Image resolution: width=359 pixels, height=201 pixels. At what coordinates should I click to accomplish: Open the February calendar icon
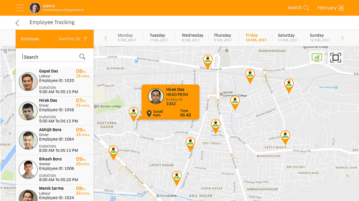tap(341, 8)
